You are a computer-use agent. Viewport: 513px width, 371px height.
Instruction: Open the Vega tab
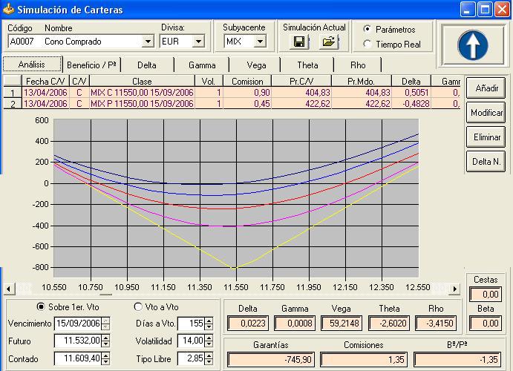click(256, 65)
